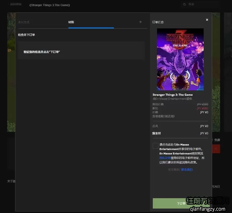This screenshot has width=232, height=213.
Task: Close the checkout dialog with the X
Action: tap(207, 20)
